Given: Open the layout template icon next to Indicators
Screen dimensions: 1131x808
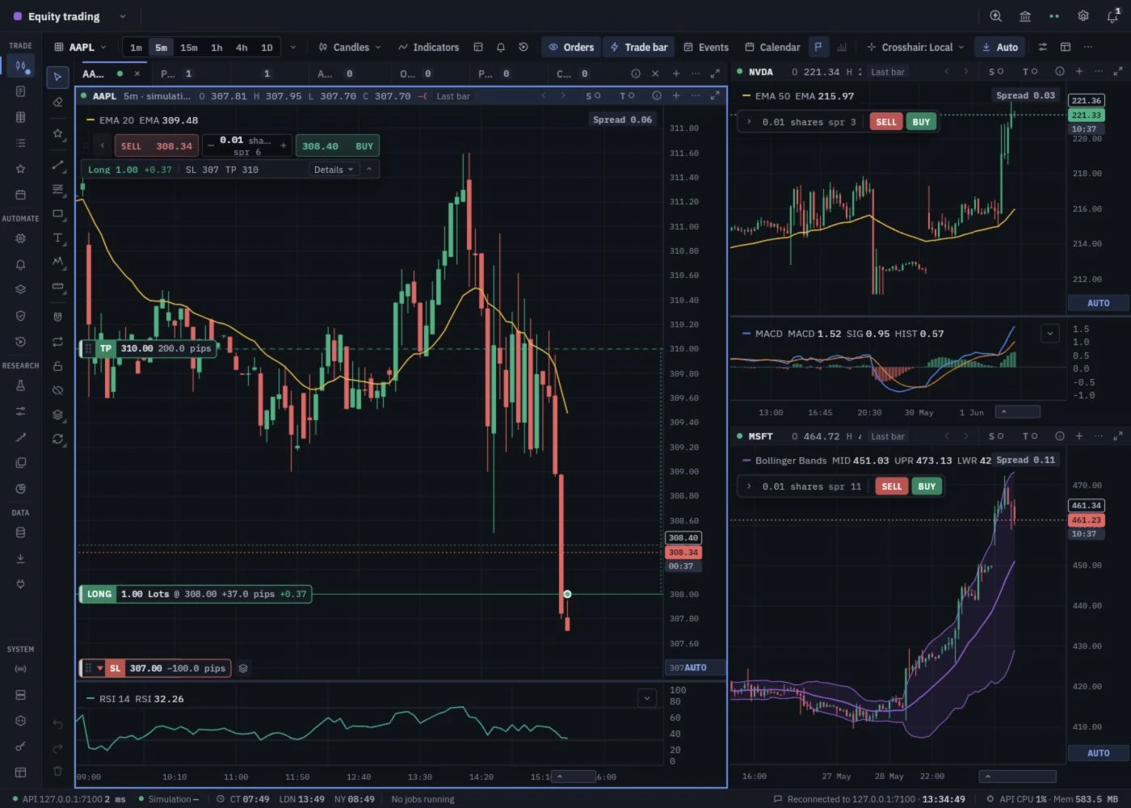Looking at the screenshot, I should pyautogui.click(x=478, y=48).
